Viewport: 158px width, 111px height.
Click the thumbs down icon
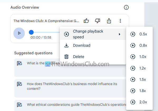97,21
